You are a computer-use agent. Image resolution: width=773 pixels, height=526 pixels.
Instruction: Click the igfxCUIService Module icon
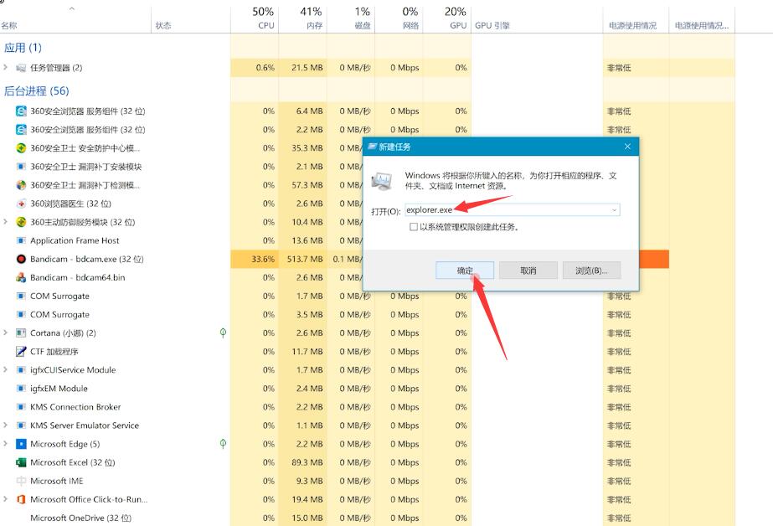point(21,369)
